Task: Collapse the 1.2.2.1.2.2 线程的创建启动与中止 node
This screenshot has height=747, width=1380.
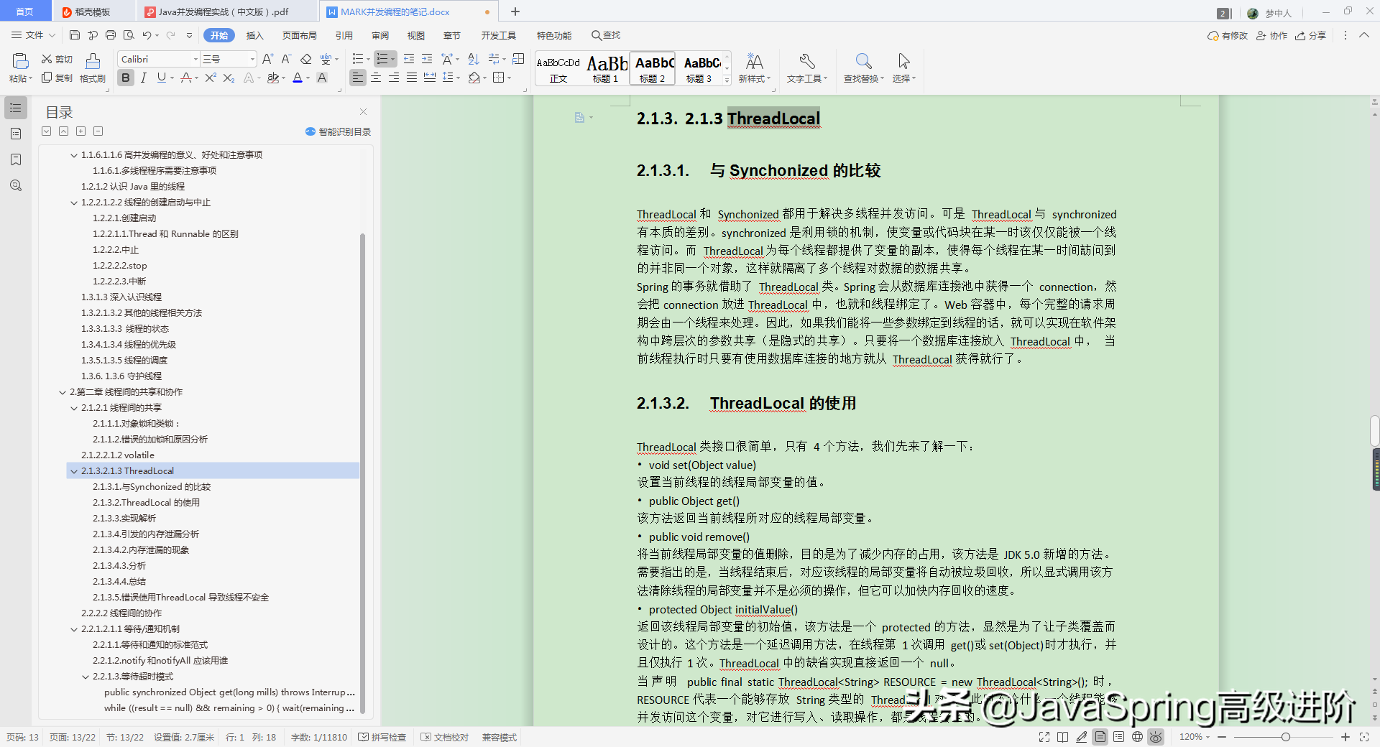Action: (74, 203)
